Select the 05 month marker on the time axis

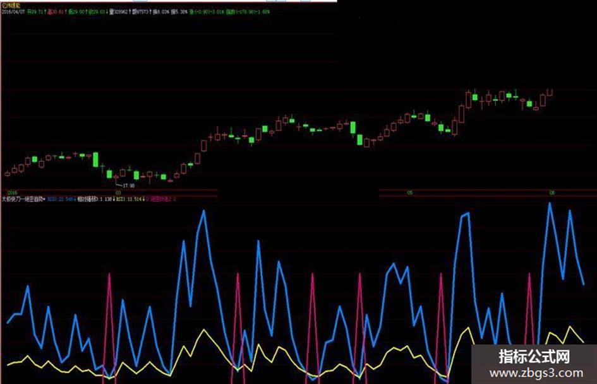tap(409, 193)
